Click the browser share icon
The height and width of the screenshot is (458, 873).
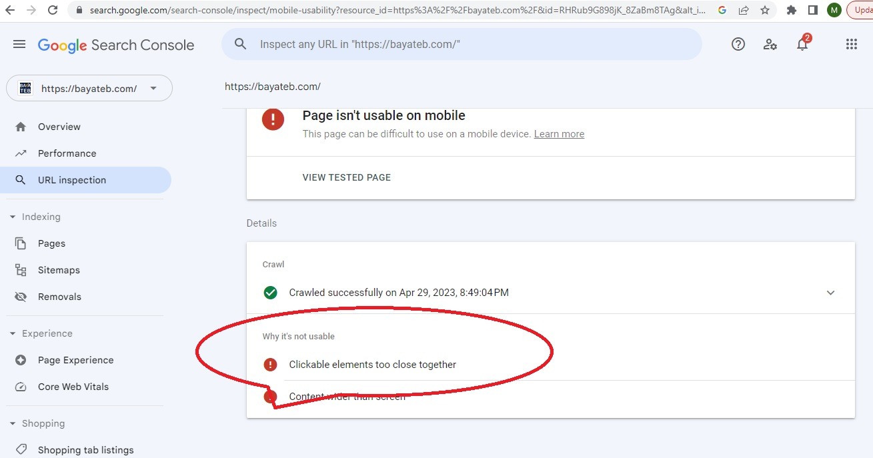(744, 10)
